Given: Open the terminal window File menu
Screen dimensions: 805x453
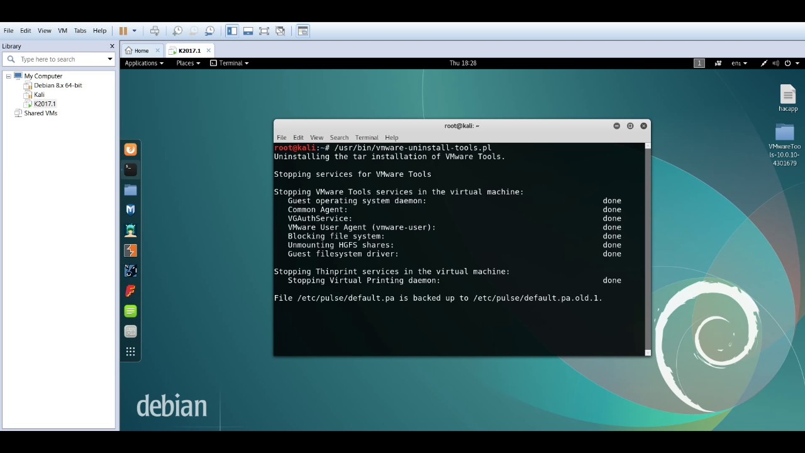Looking at the screenshot, I should (282, 137).
